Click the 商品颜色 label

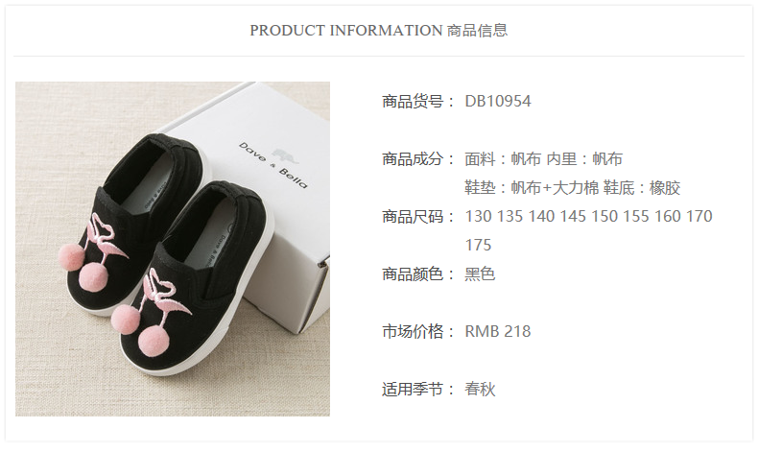click(x=413, y=274)
